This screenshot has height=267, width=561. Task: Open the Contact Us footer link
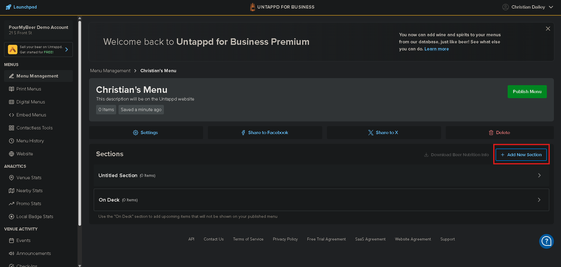pos(214,239)
